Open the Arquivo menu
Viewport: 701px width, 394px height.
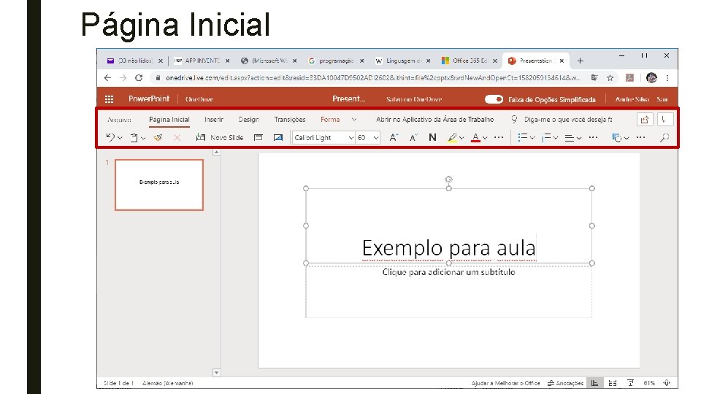click(x=119, y=119)
